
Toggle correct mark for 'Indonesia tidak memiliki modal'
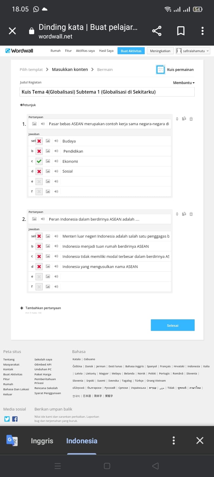pyautogui.click(x=39, y=256)
